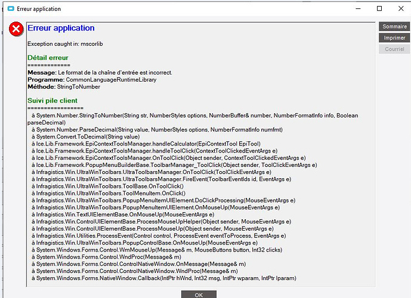Click the EpiContextToolsManager.OnToolClick line
Screen dimensions: 411x298
pos(169,158)
